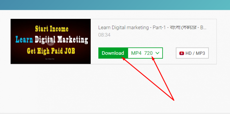Screen dimensions: 230x114
Task: Expand the MP4 720 format dropdown
Action: [x=145, y=53]
